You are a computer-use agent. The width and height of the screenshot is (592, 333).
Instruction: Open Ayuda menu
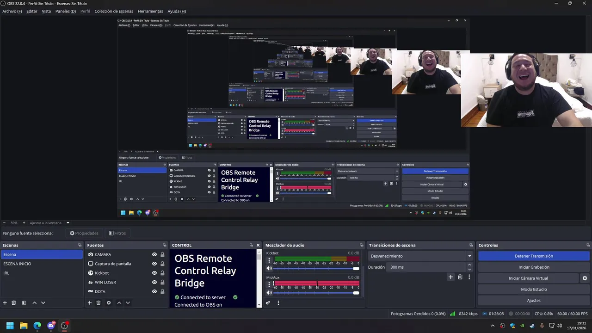click(177, 11)
